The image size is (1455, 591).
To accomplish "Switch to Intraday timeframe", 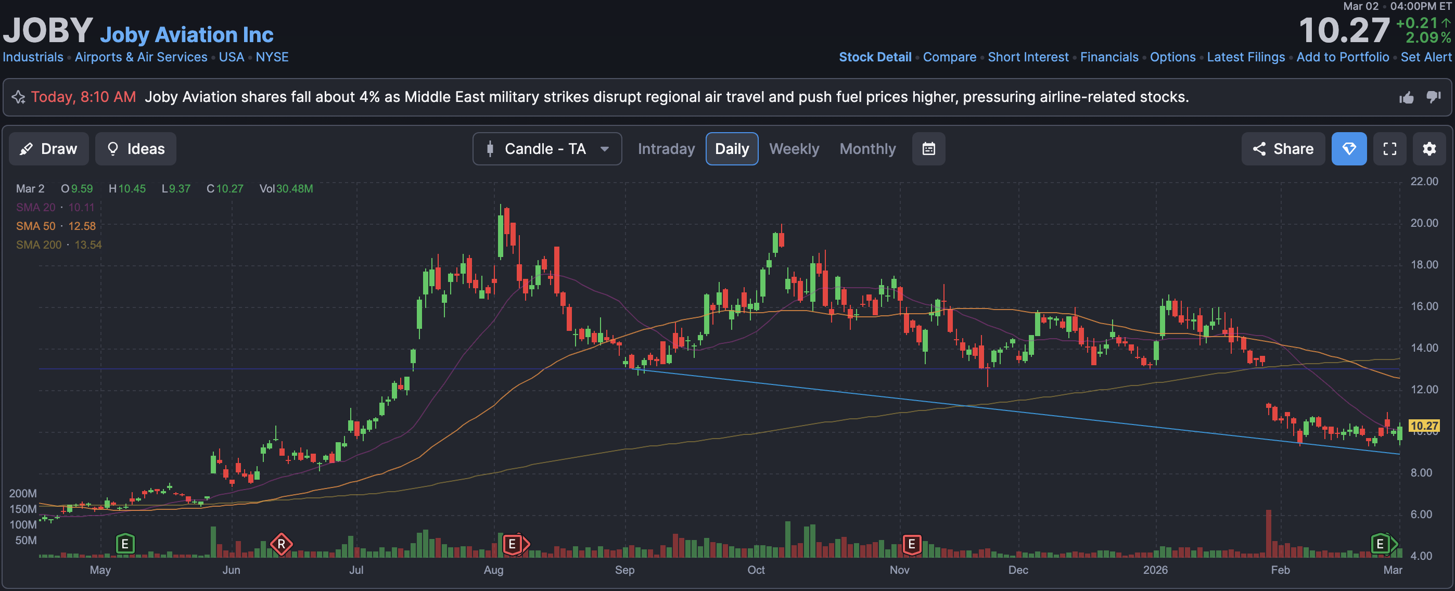I will click(666, 149).
